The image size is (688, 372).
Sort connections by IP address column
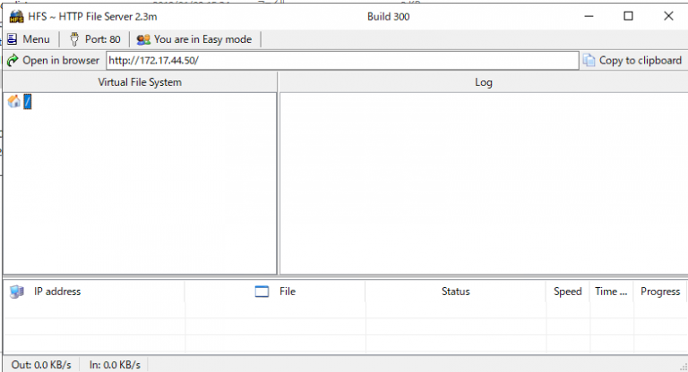point(94,292)
